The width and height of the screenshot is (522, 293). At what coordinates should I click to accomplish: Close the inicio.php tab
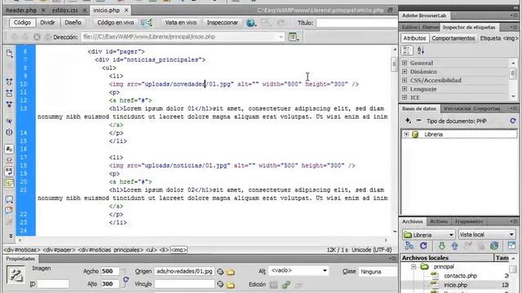pos(126,11)
